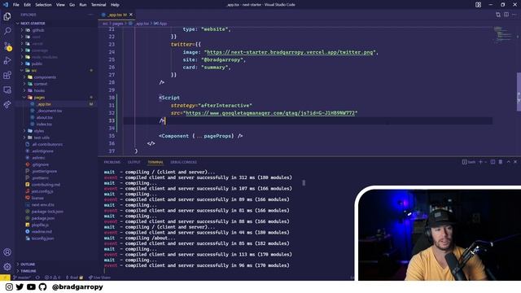Expand the OUTLINE section
The width and height of the screenshot is (521, 293).
28,265
